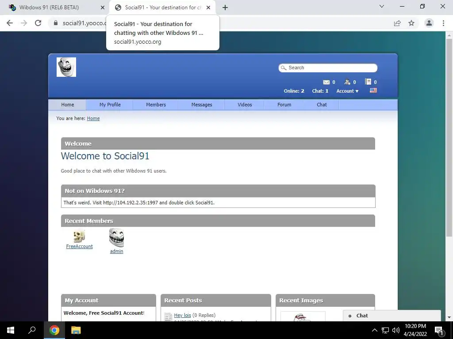
Task: Change language via the US flag icon
Action: pos(373,90)
